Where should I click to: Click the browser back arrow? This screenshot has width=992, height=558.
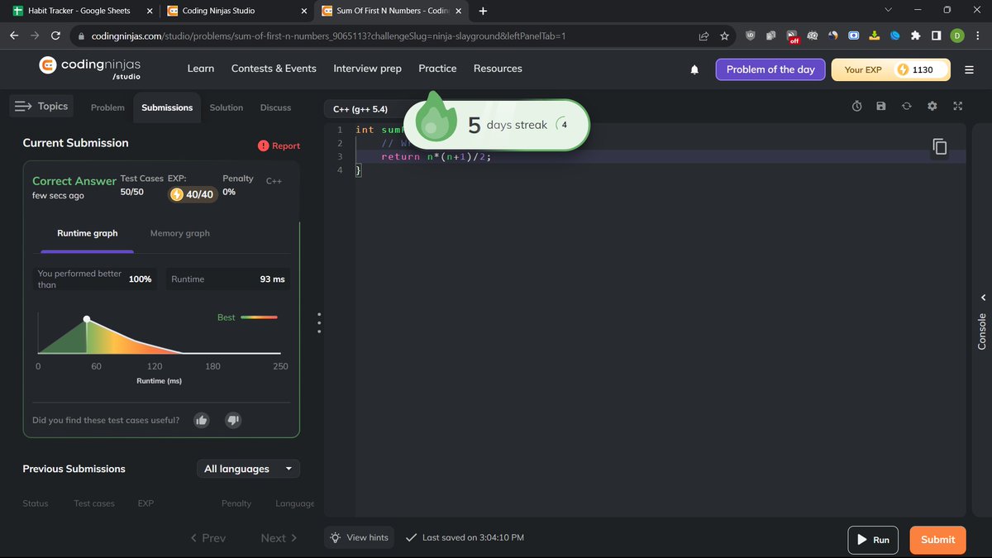point(14,36)
